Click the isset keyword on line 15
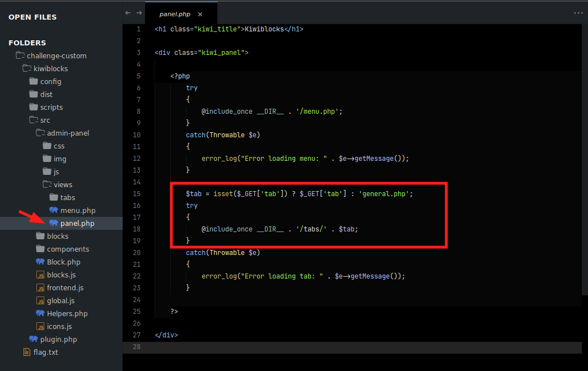The image size is (588, 371). click(223, 194)
